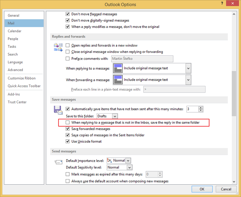Click the importance level Normal icon
Screen dimensions: 241x197
109,160
